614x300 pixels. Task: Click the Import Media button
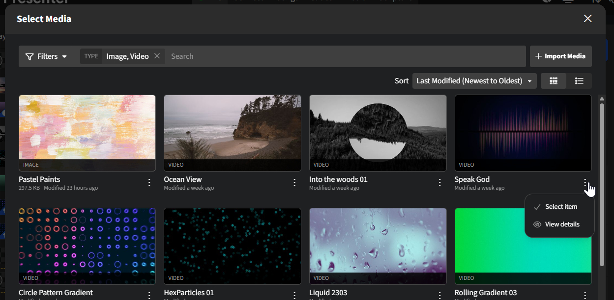tap(560, 56)
